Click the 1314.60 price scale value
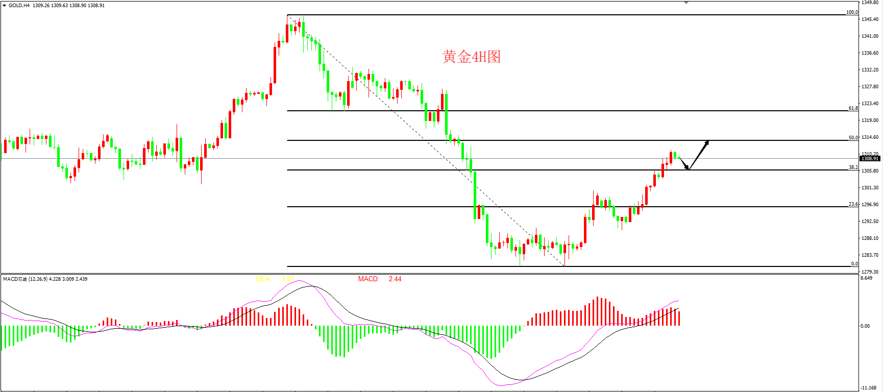 pyautogui.click(x=870, y=137)
